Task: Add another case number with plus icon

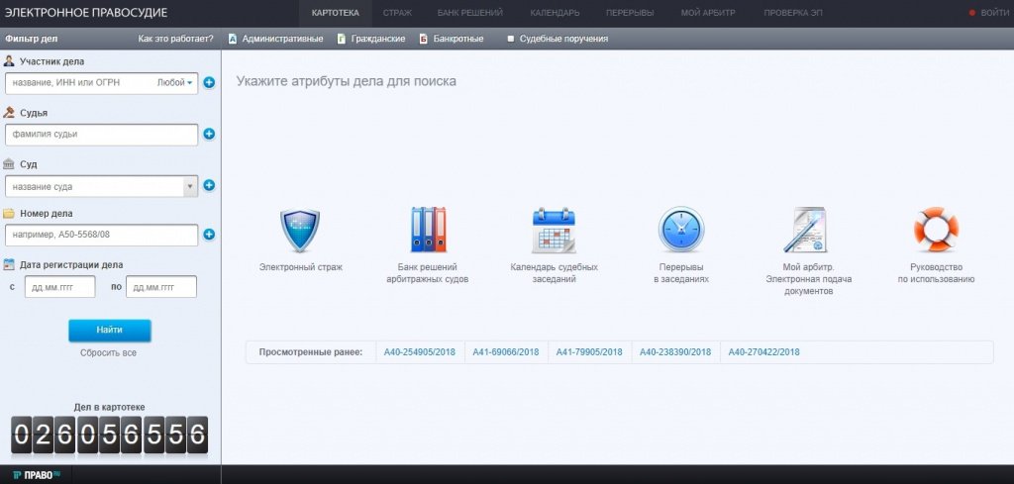Action: (209, 235)
